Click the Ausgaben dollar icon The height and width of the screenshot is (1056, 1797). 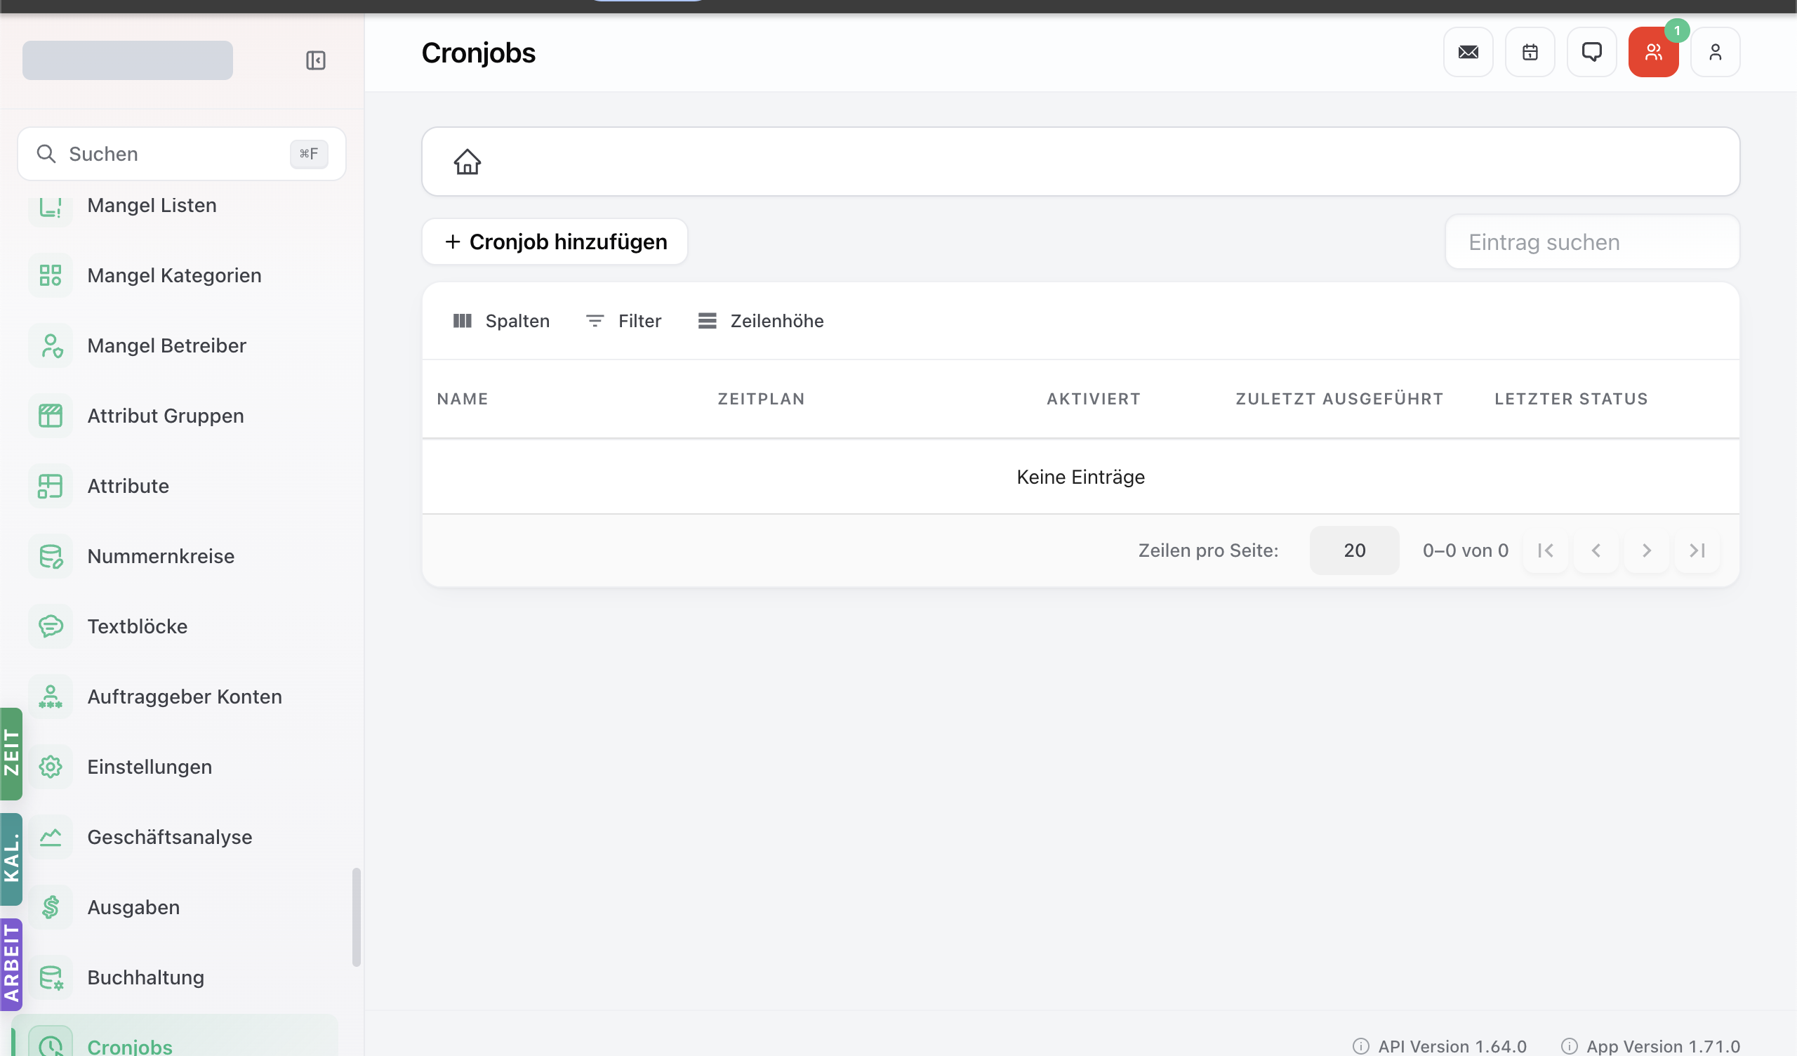tap(51, 908)
